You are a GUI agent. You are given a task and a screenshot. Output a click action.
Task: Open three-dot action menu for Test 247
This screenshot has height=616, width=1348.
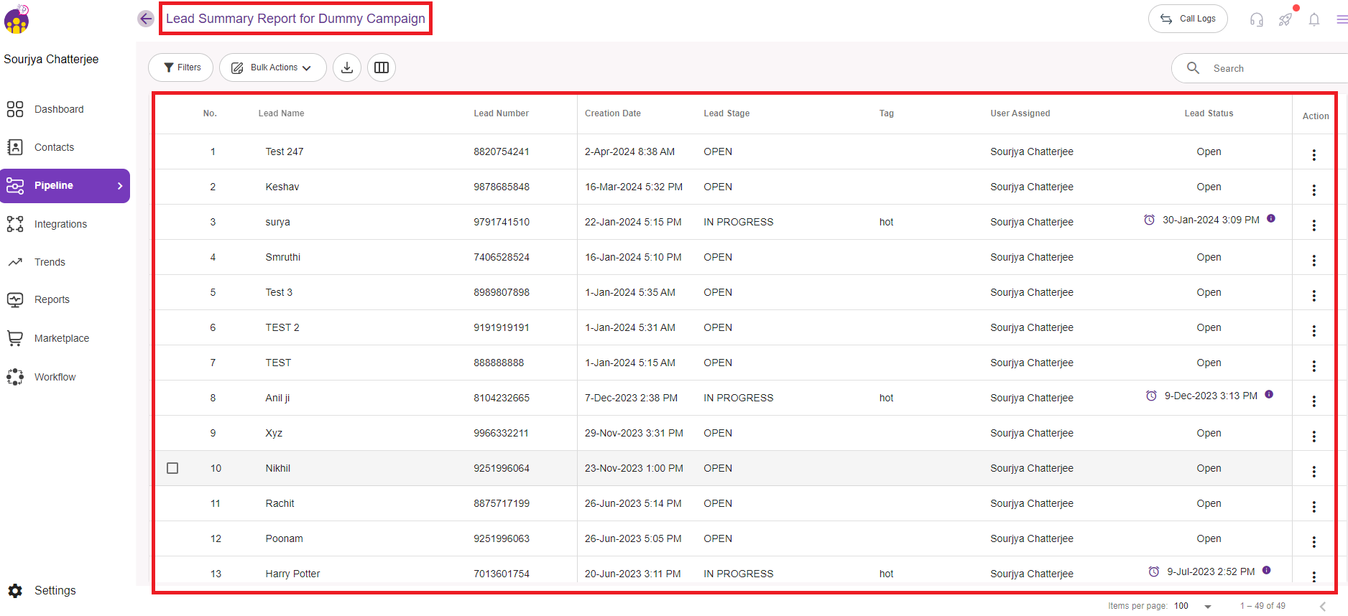(x=1314, y=155)
